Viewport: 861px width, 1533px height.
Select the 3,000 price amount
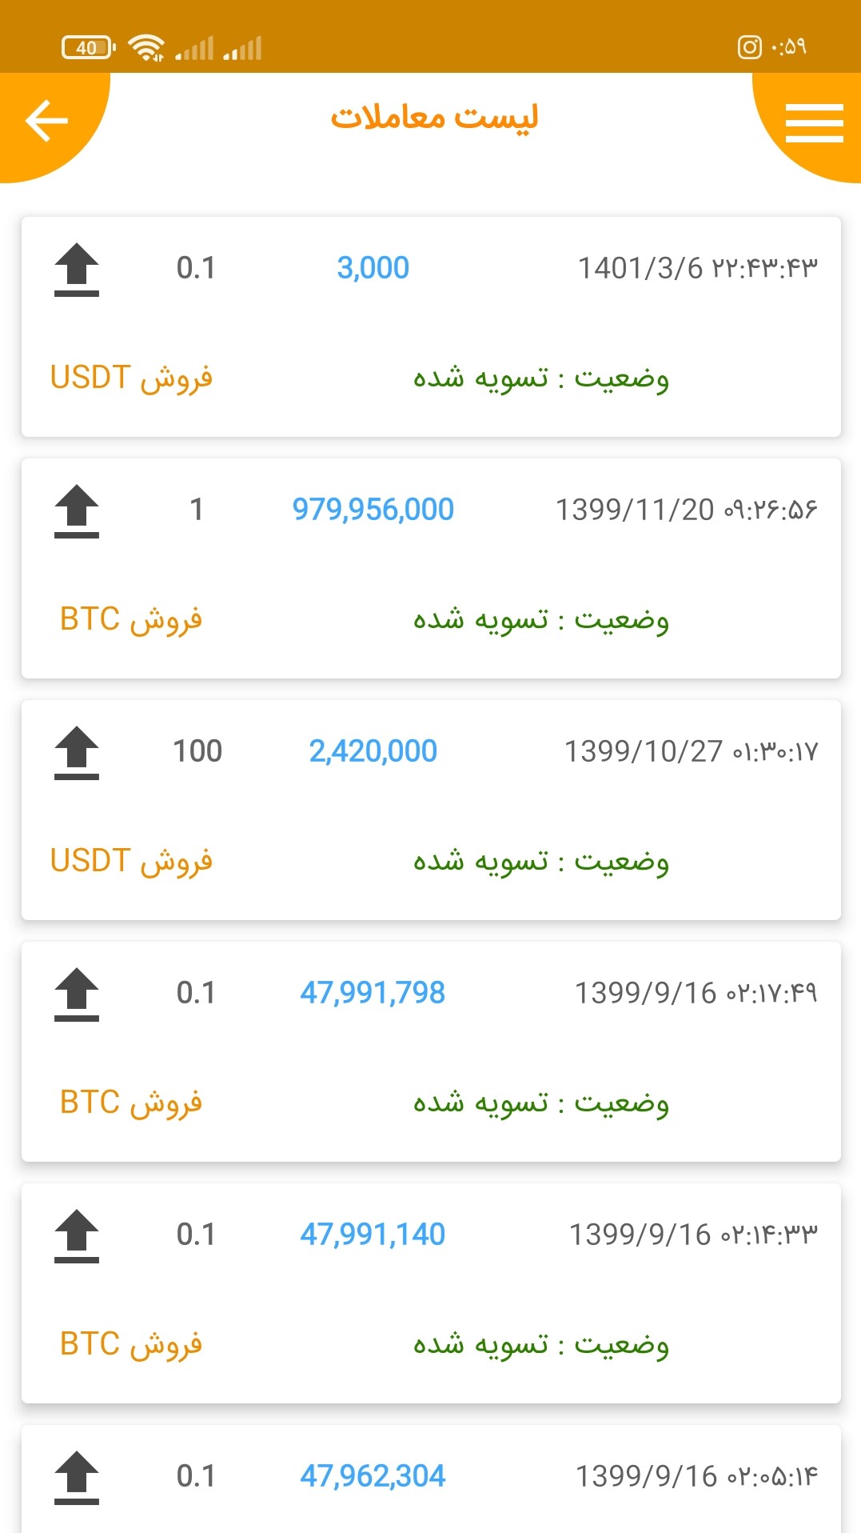[x=373, y=268]
